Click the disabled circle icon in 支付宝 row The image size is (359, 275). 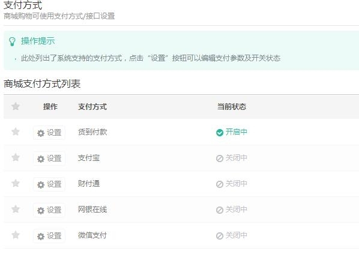point(220,159)
